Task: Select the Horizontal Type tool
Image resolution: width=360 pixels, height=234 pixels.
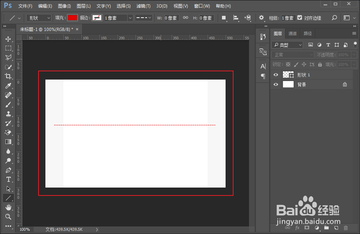Action: coord(8,179)
